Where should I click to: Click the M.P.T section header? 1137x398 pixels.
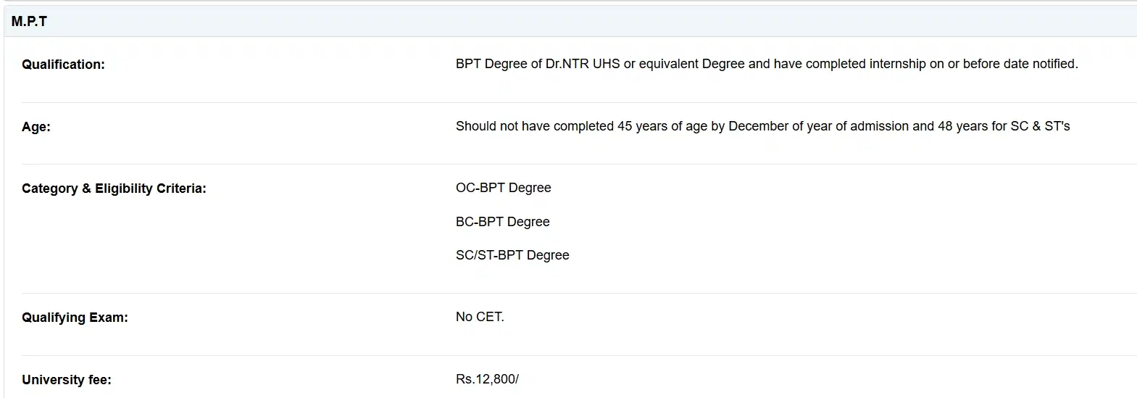[29, 22]
